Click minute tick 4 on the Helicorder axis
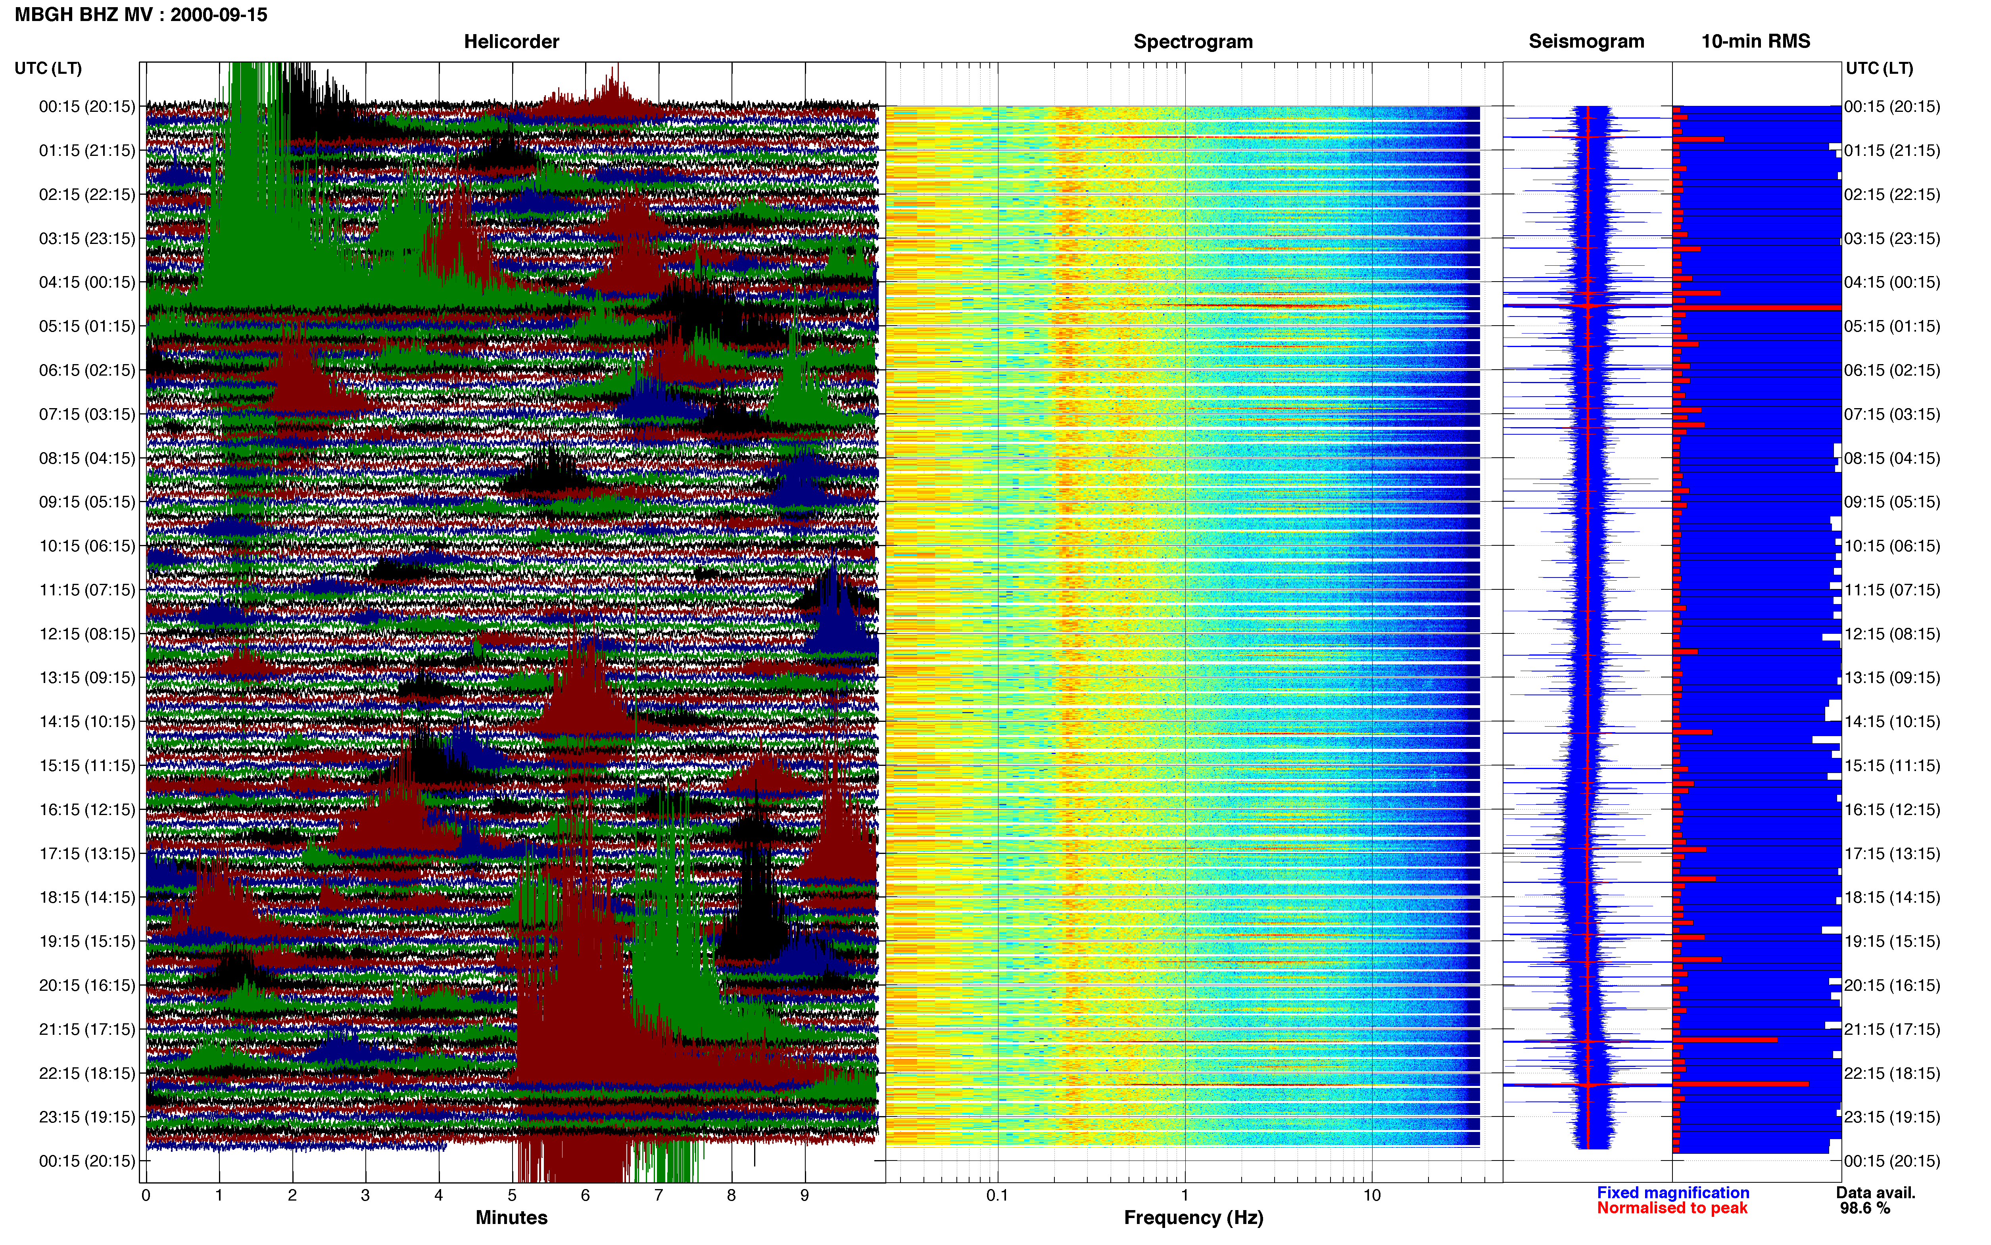1991x1245 pixels. [x=439, y=1195]
